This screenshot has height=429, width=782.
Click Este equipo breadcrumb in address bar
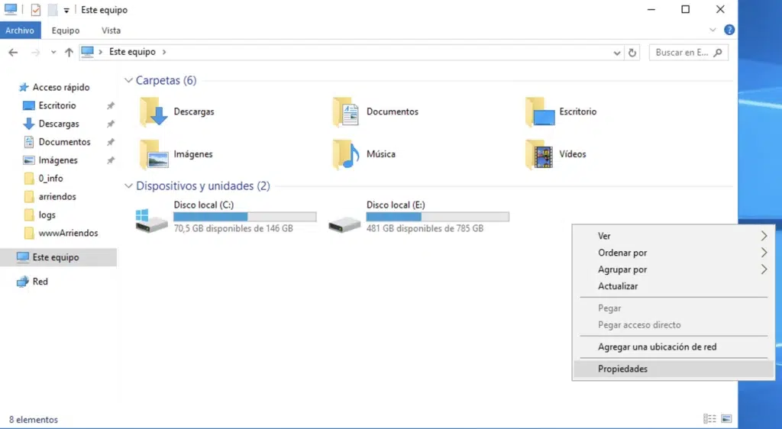(x=132, y=52)
